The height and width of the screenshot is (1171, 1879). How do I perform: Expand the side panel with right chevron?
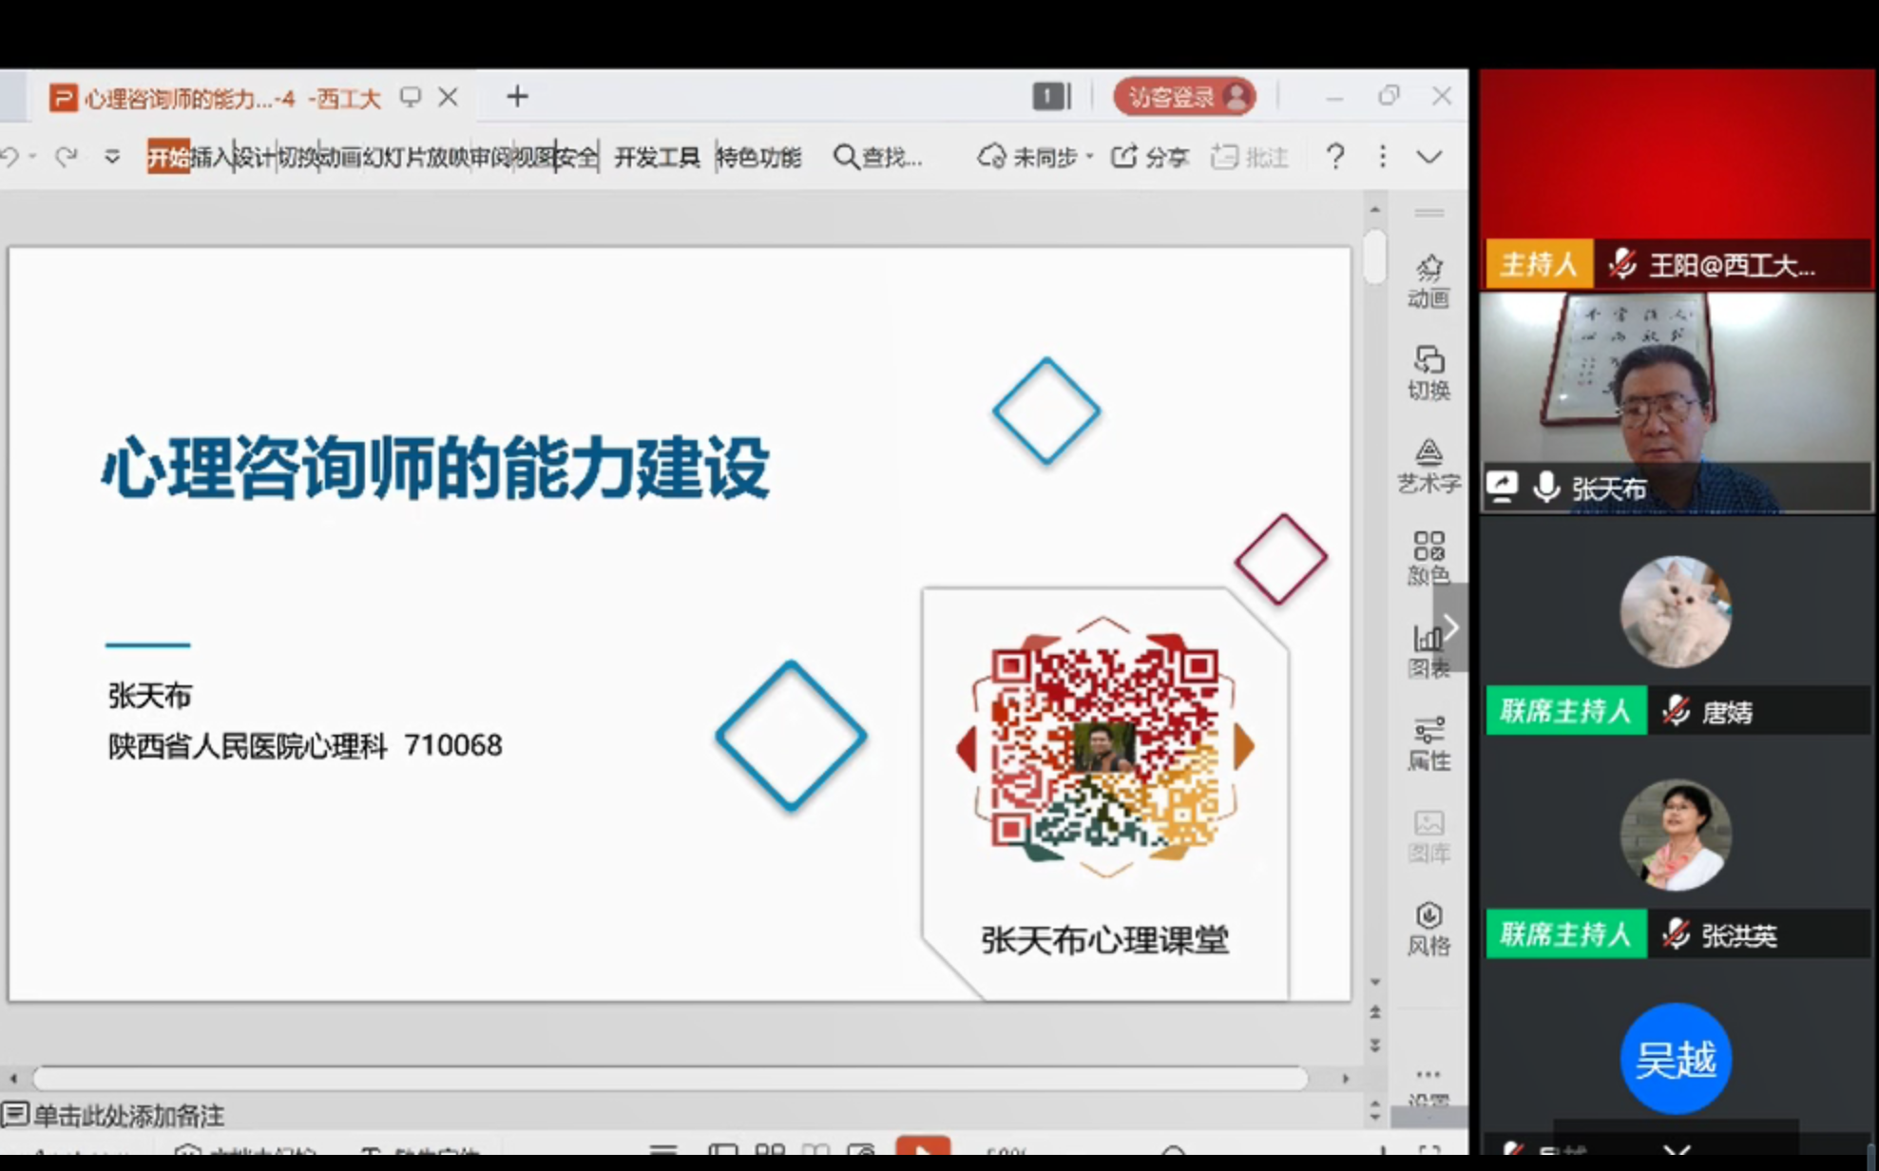tap(1450, 627)
